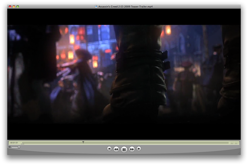248x165 pixels.
Task: Click the volume slider knob
Action: coord(19,147)
